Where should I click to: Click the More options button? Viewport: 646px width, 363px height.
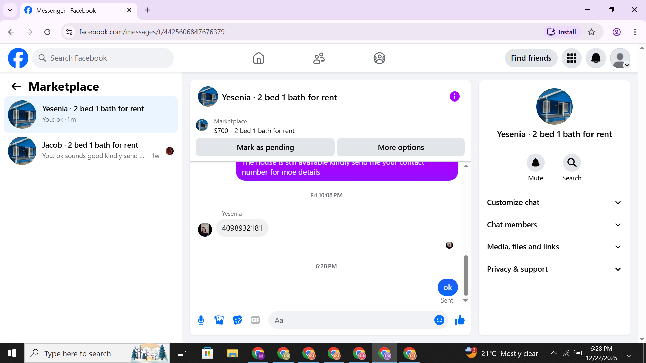pos(400,147)
